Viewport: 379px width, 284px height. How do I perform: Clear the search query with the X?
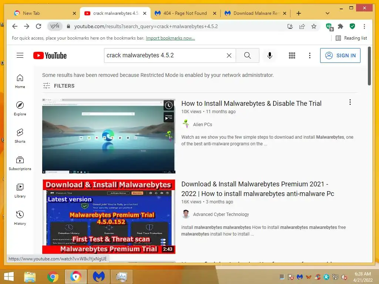pos(229,55)
